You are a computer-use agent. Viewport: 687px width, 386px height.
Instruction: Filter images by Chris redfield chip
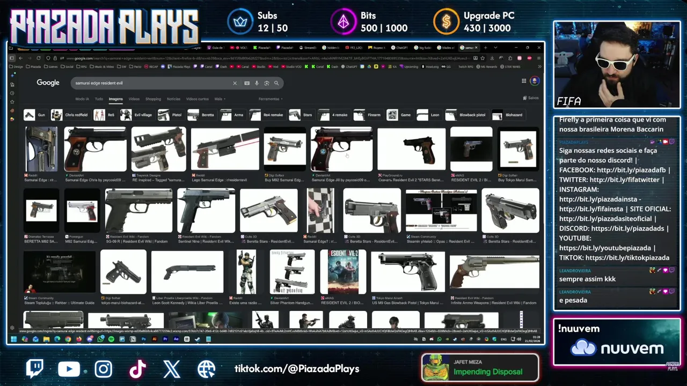(x=70, y=115)
